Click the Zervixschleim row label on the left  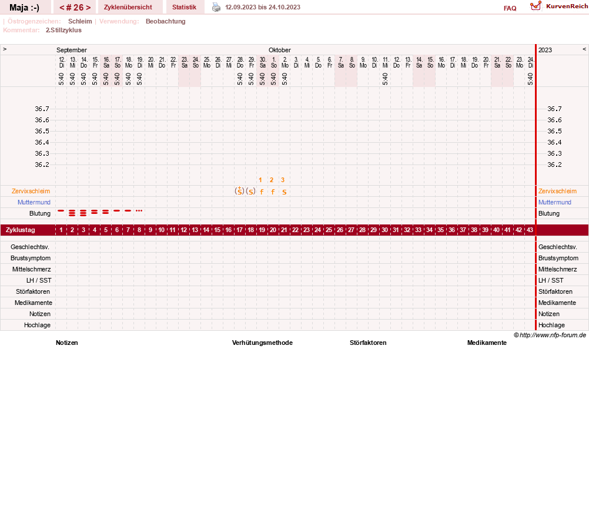click(31, 191)
